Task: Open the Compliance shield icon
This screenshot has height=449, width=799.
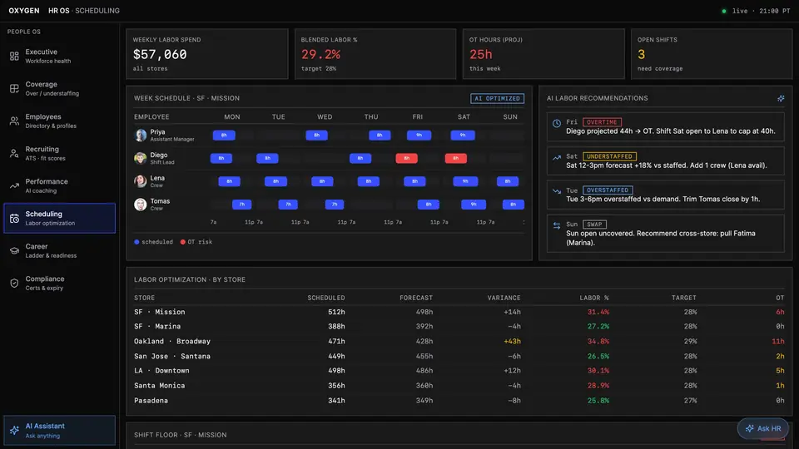Action: pyautogui.click(x=14, y=283)
